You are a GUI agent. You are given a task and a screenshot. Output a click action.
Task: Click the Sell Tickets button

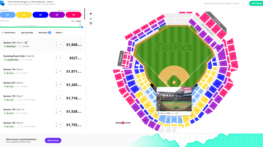(x=256, y=3)
